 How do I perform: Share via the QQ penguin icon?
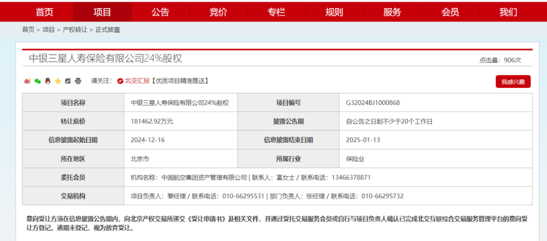point(48,81)
